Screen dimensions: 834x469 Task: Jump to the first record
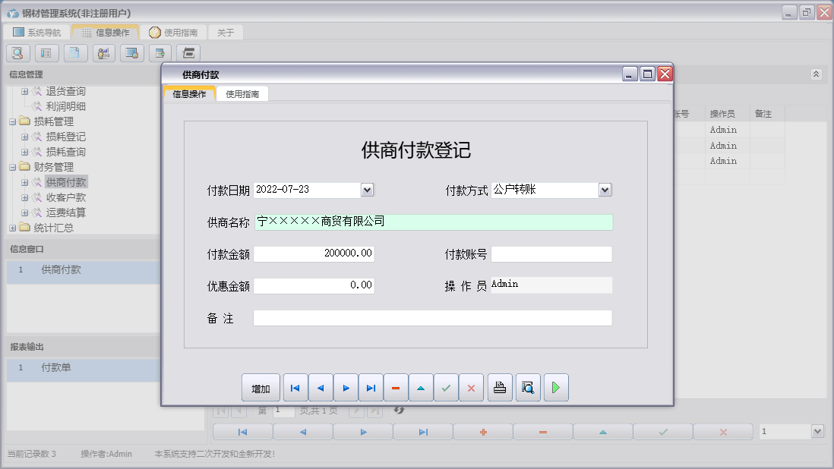point(295,387)
